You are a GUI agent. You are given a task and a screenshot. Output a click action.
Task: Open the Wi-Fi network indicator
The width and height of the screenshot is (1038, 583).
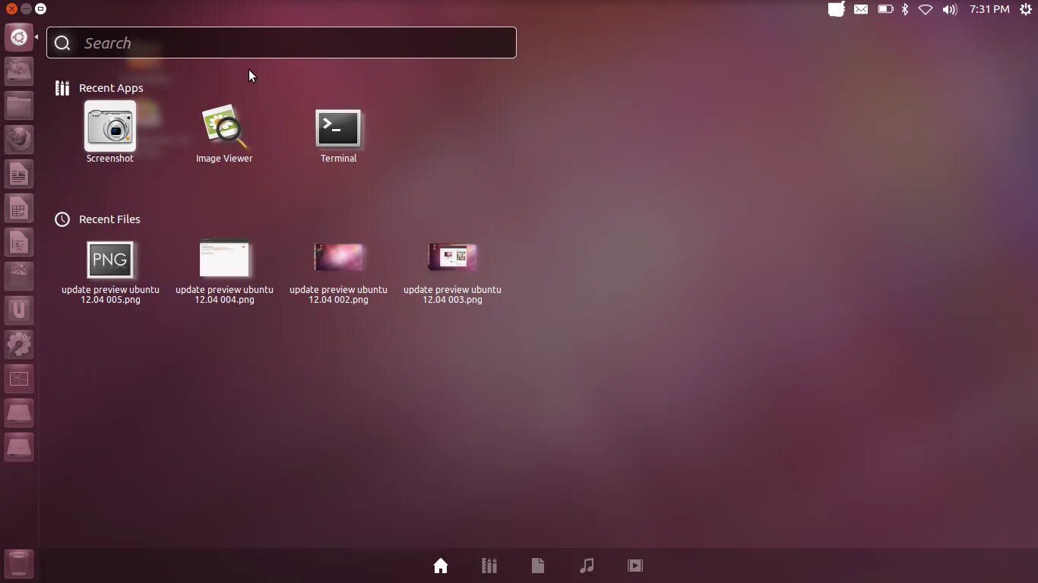point(926,9)
